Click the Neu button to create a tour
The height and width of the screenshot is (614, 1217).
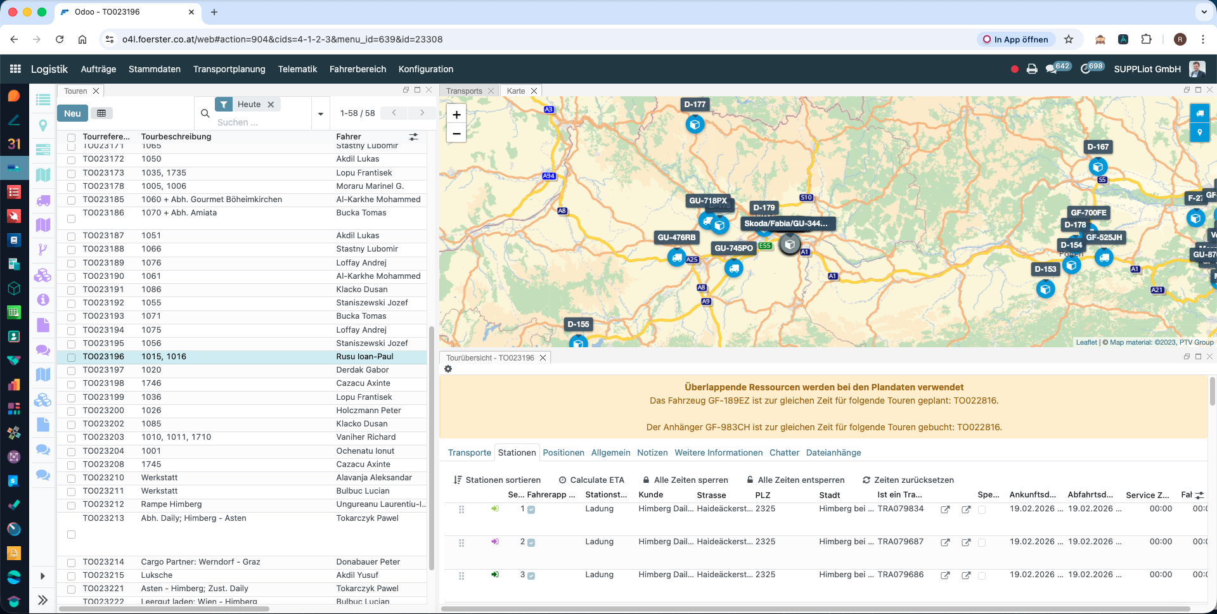click(72, 113)
